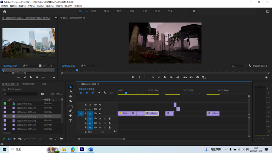This screenshot has width=272, height=153.
Task: Open File Explorer from the taskbar
Action: pos(64,149)
